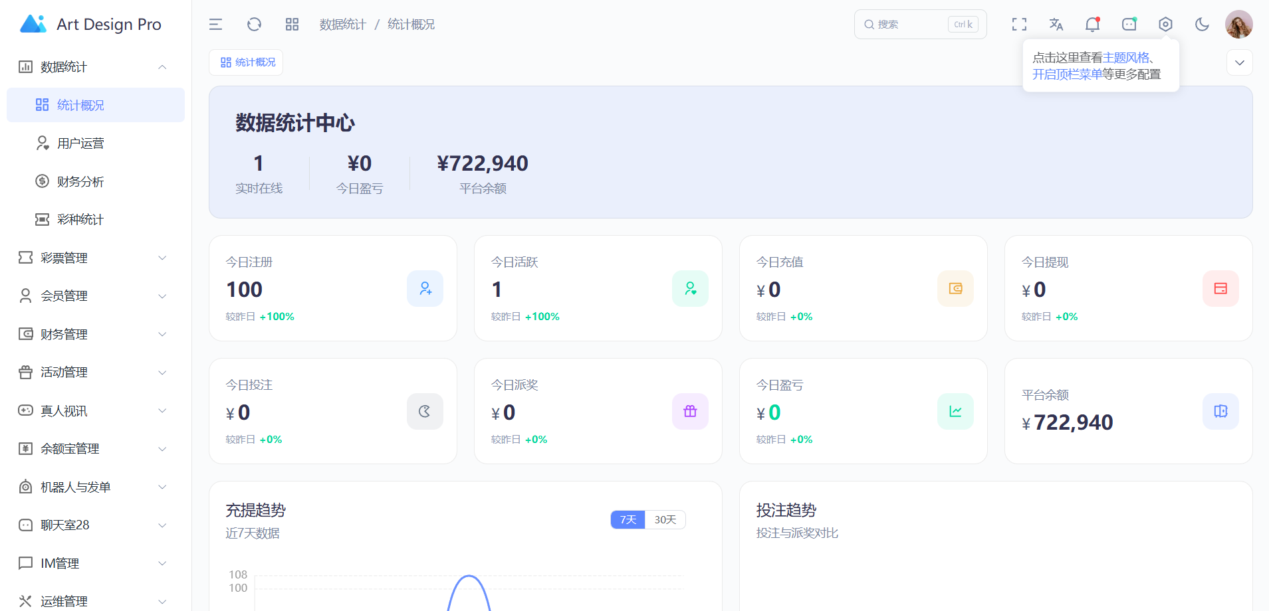The width and height of the screenshot is (1269, 611).
Task: Select 用户运营 in the sidebar
Action: (x=80, y=143)
